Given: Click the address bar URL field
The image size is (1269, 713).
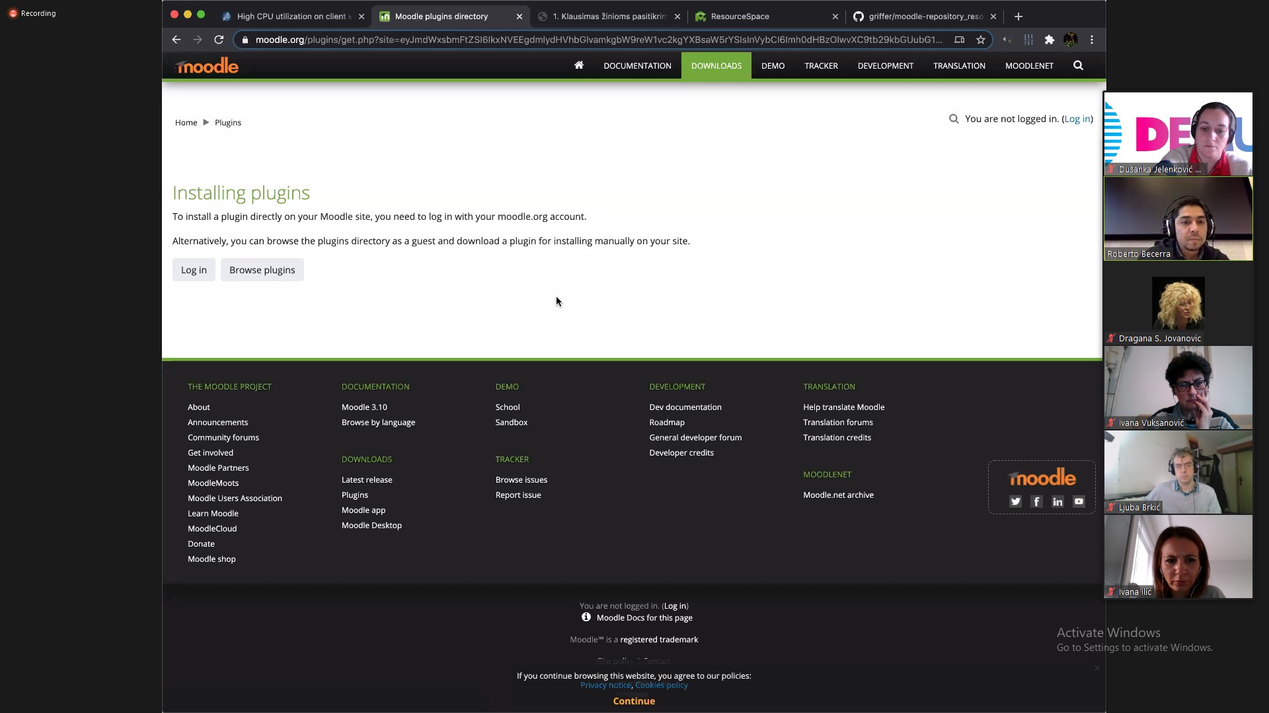Looking at the screenshot, I should pyautogui.click(x=599, y=40).
